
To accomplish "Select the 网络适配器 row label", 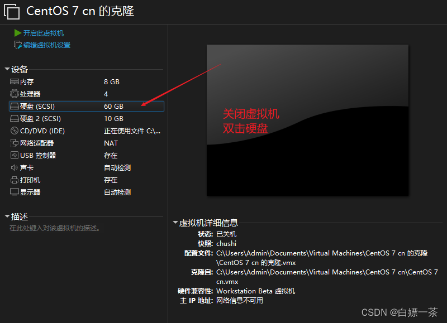I will click(37, 143).
